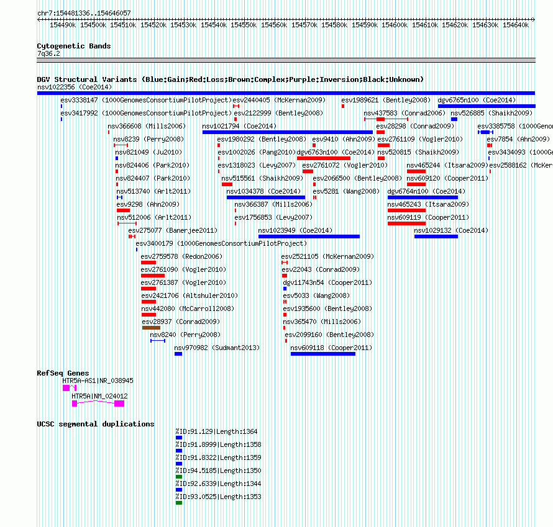Click the nsv366608 (Mills2006) variant label
Screen dimensions: 553x527
(x=147, y=126)
